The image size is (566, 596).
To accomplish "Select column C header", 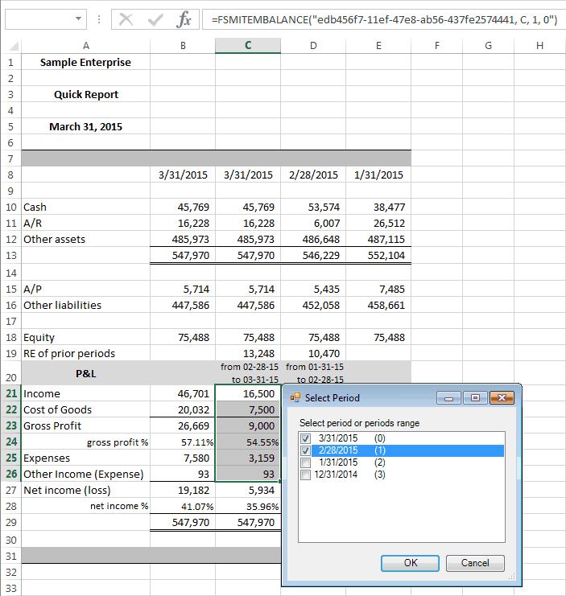I will click(x=247, y=46).
